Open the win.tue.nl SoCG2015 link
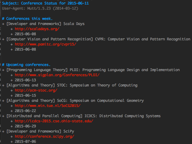Image resolution: width=192 pixels, height=144 pixels. 48,106
